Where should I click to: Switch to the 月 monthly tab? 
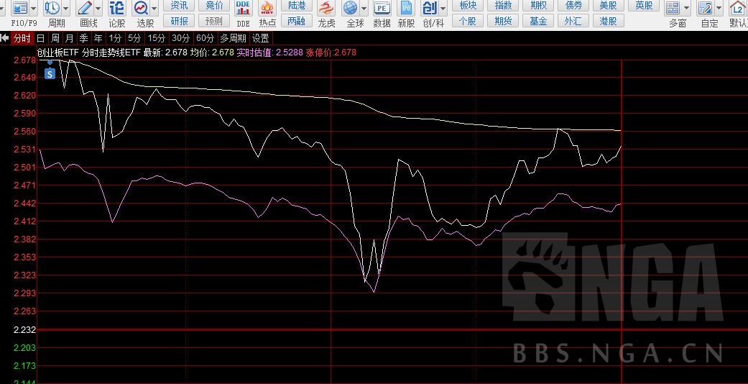[x=70, y=38]
